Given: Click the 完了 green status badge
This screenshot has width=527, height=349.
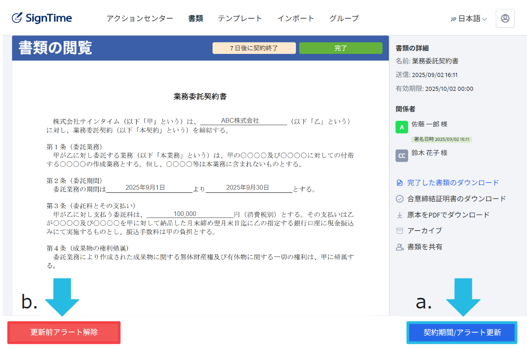Looking at the screenshot, I should (340, 48).
